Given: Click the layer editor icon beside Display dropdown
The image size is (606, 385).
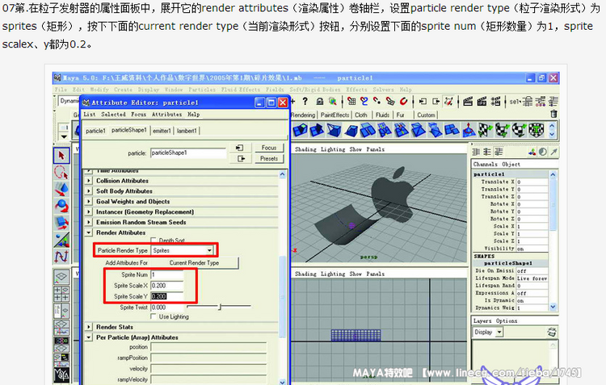Looking at the screenshot, I should pos(552,332).
